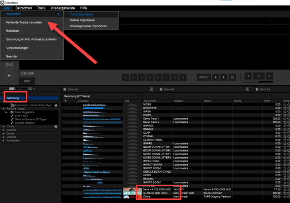Choose Sammlung in XML-Format exportieren
Screen dimensions: 290x203
[32, 39]
